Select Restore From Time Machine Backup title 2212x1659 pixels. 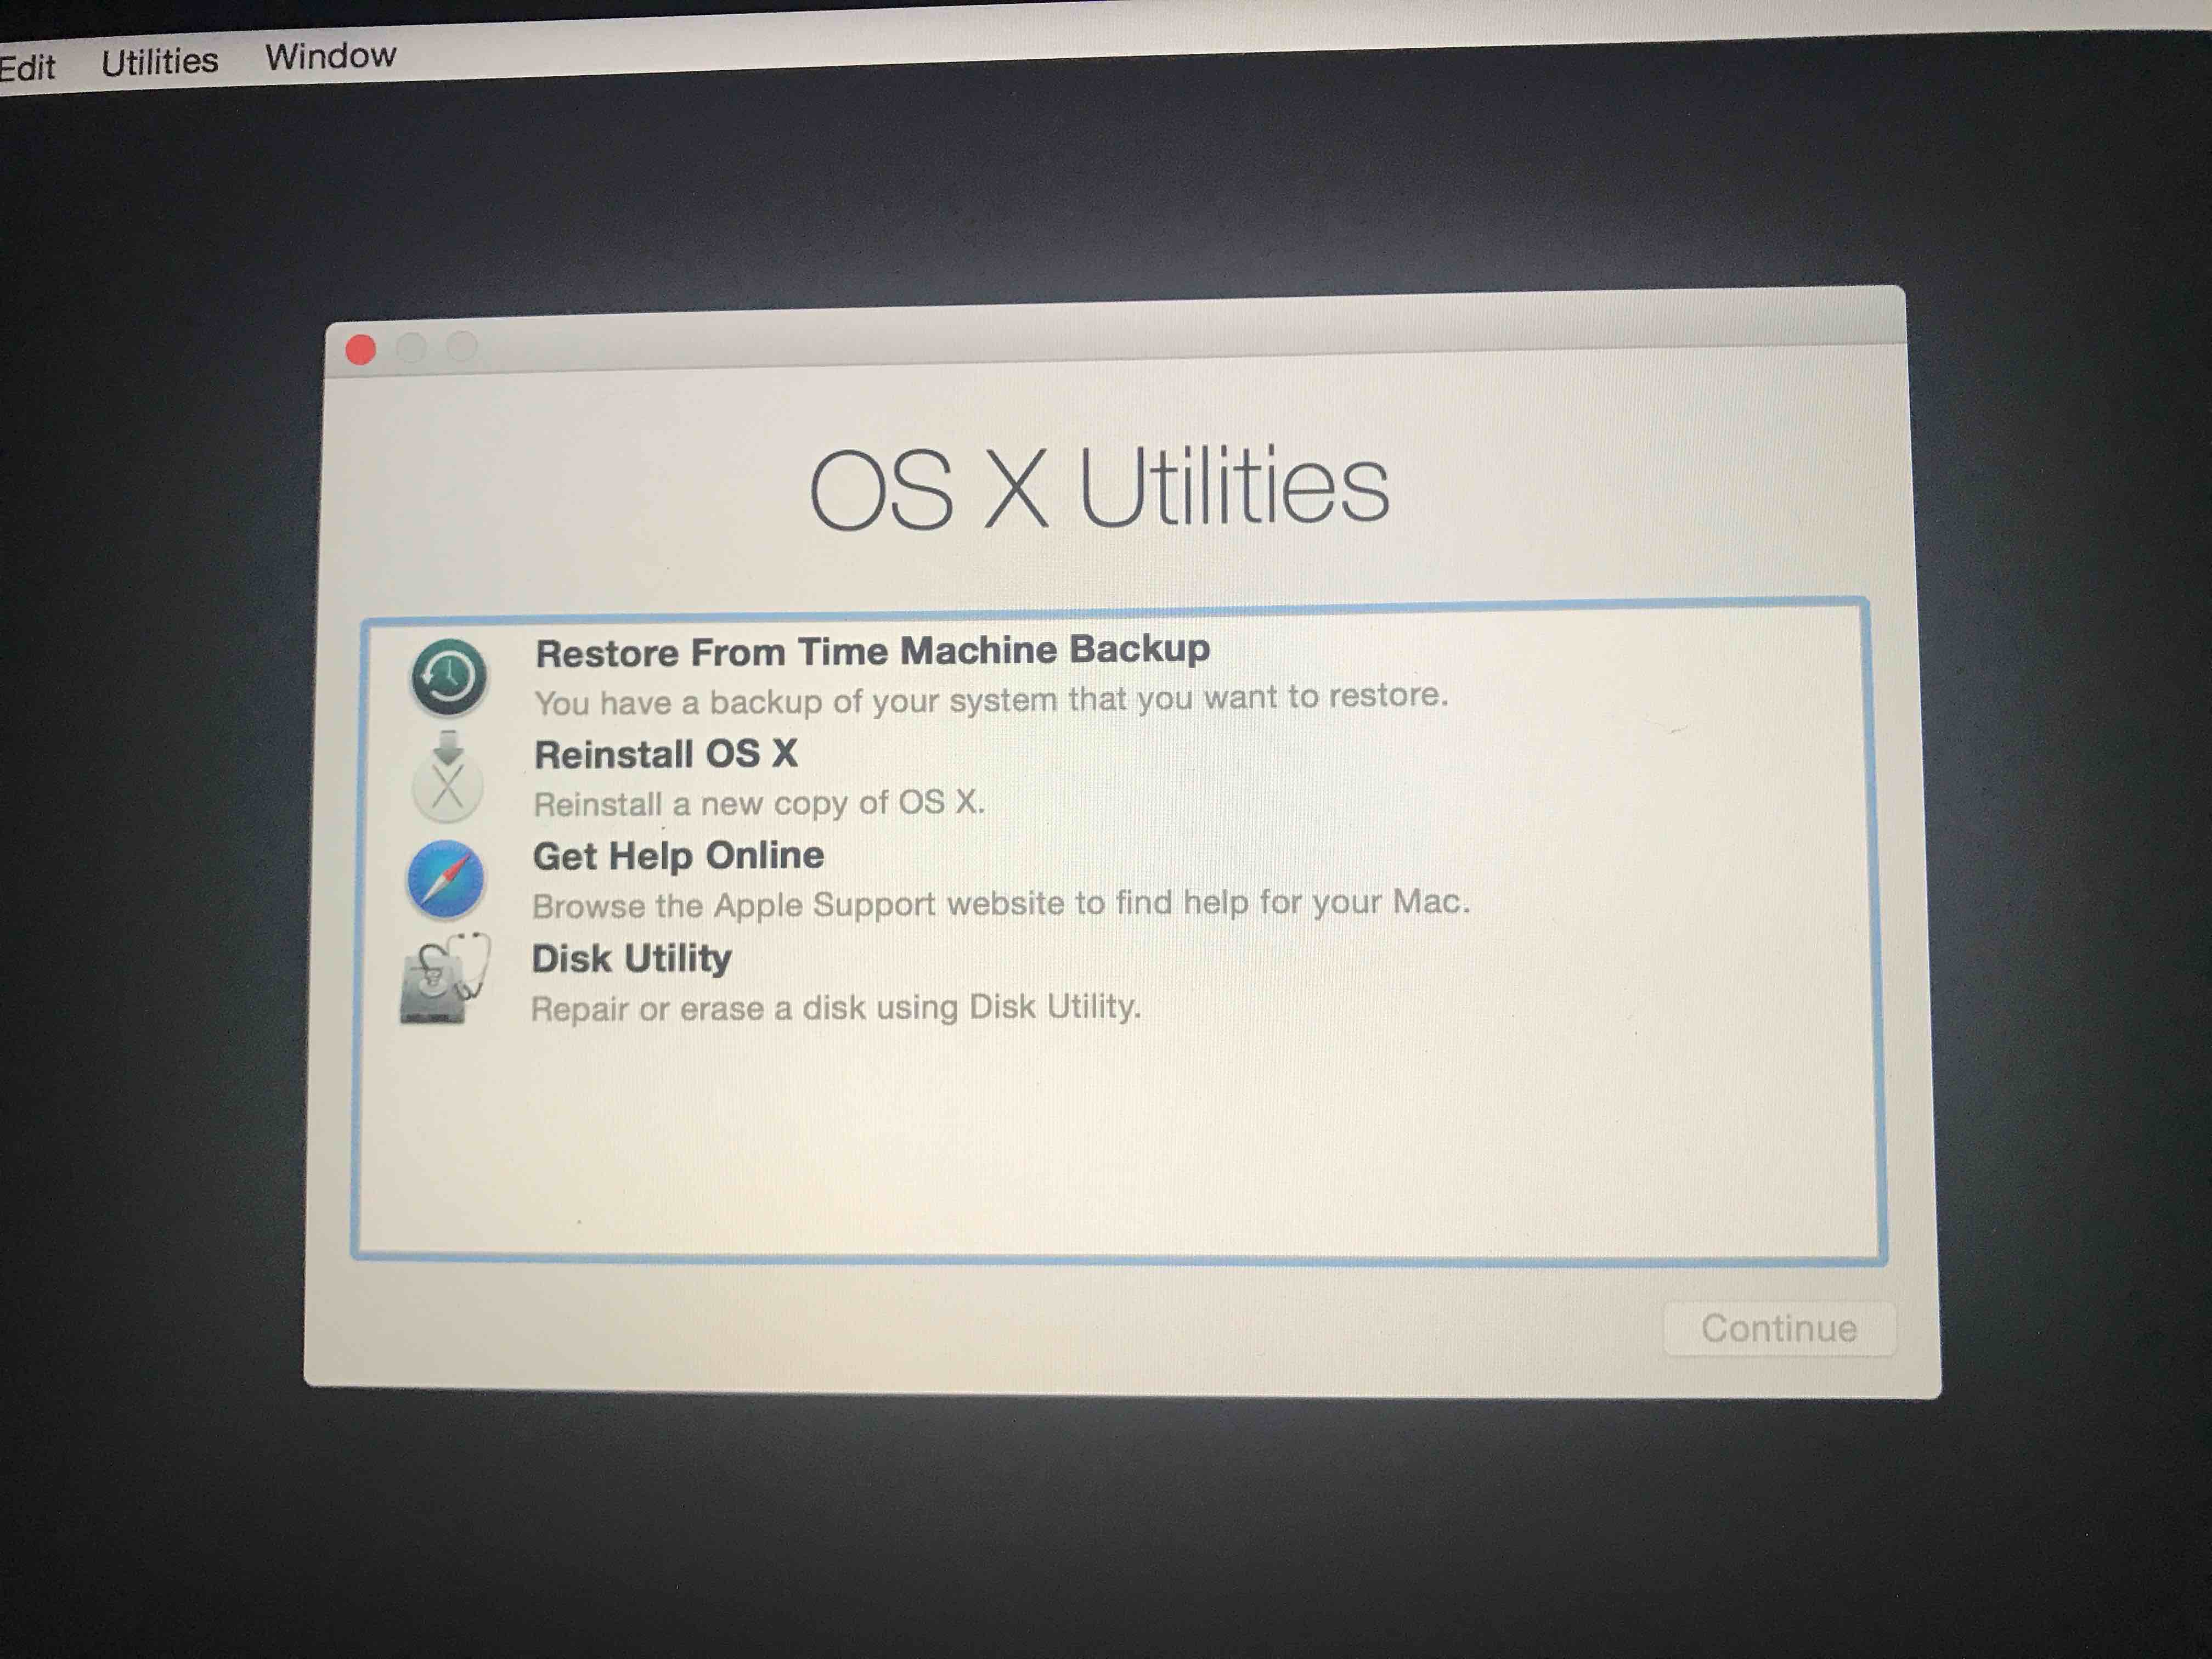coord(872,651)
